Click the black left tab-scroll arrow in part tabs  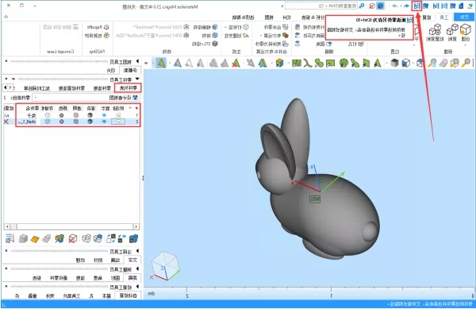click(6, 88)
